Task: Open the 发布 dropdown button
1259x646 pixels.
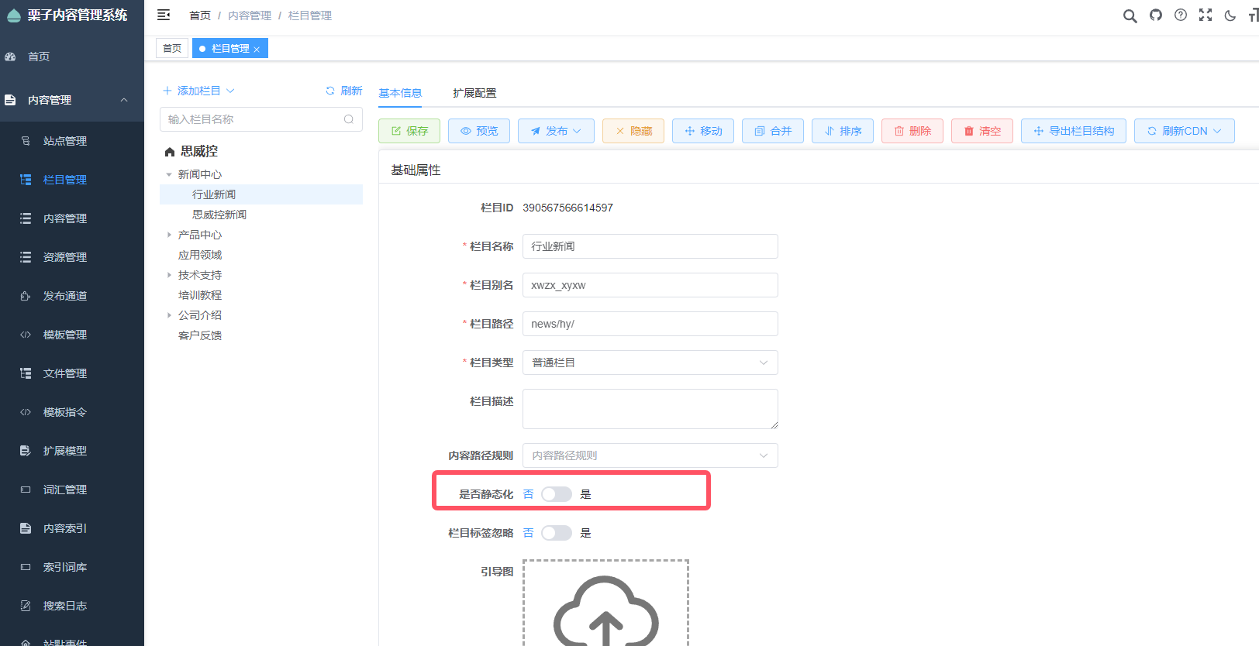Action: pyautogui.click(x=556, y=131)
